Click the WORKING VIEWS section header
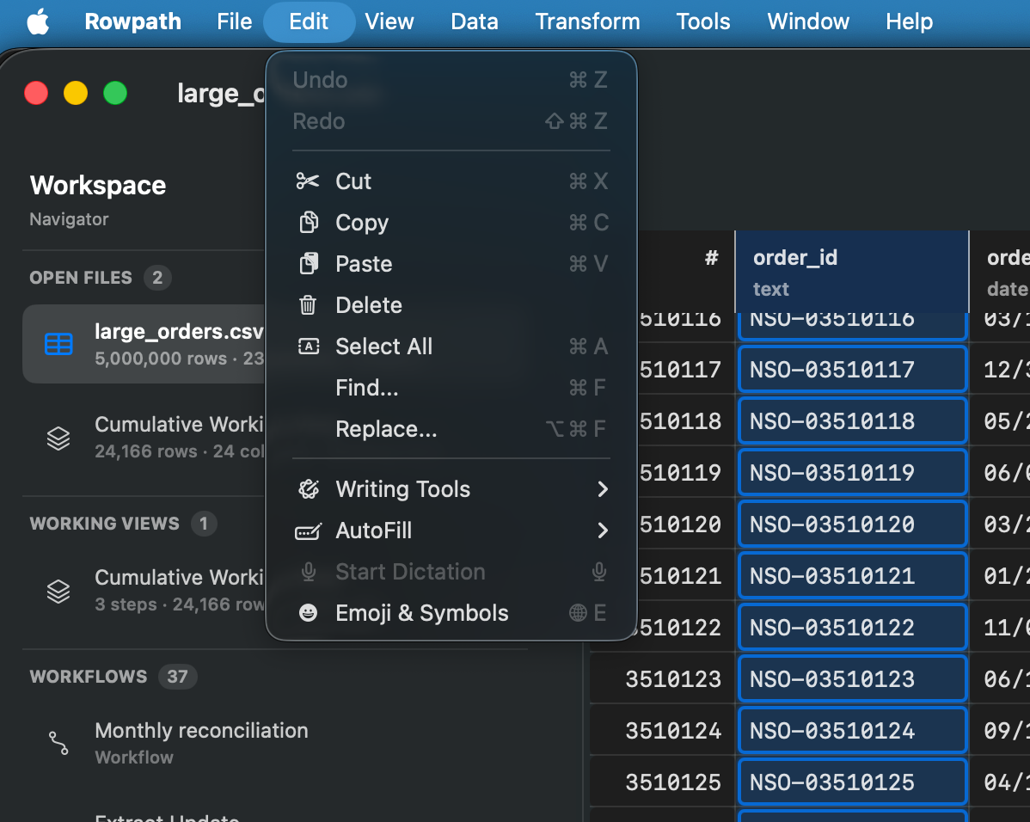The width and height of the screenshot is (1030, 822). coord(104,523)
